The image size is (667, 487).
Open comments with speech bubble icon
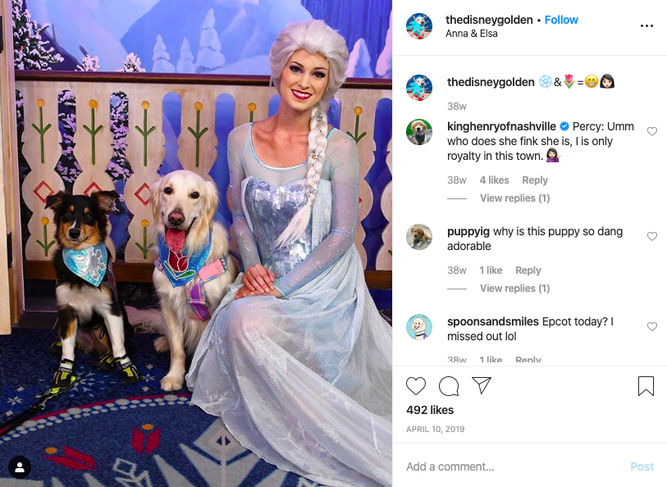449,386
